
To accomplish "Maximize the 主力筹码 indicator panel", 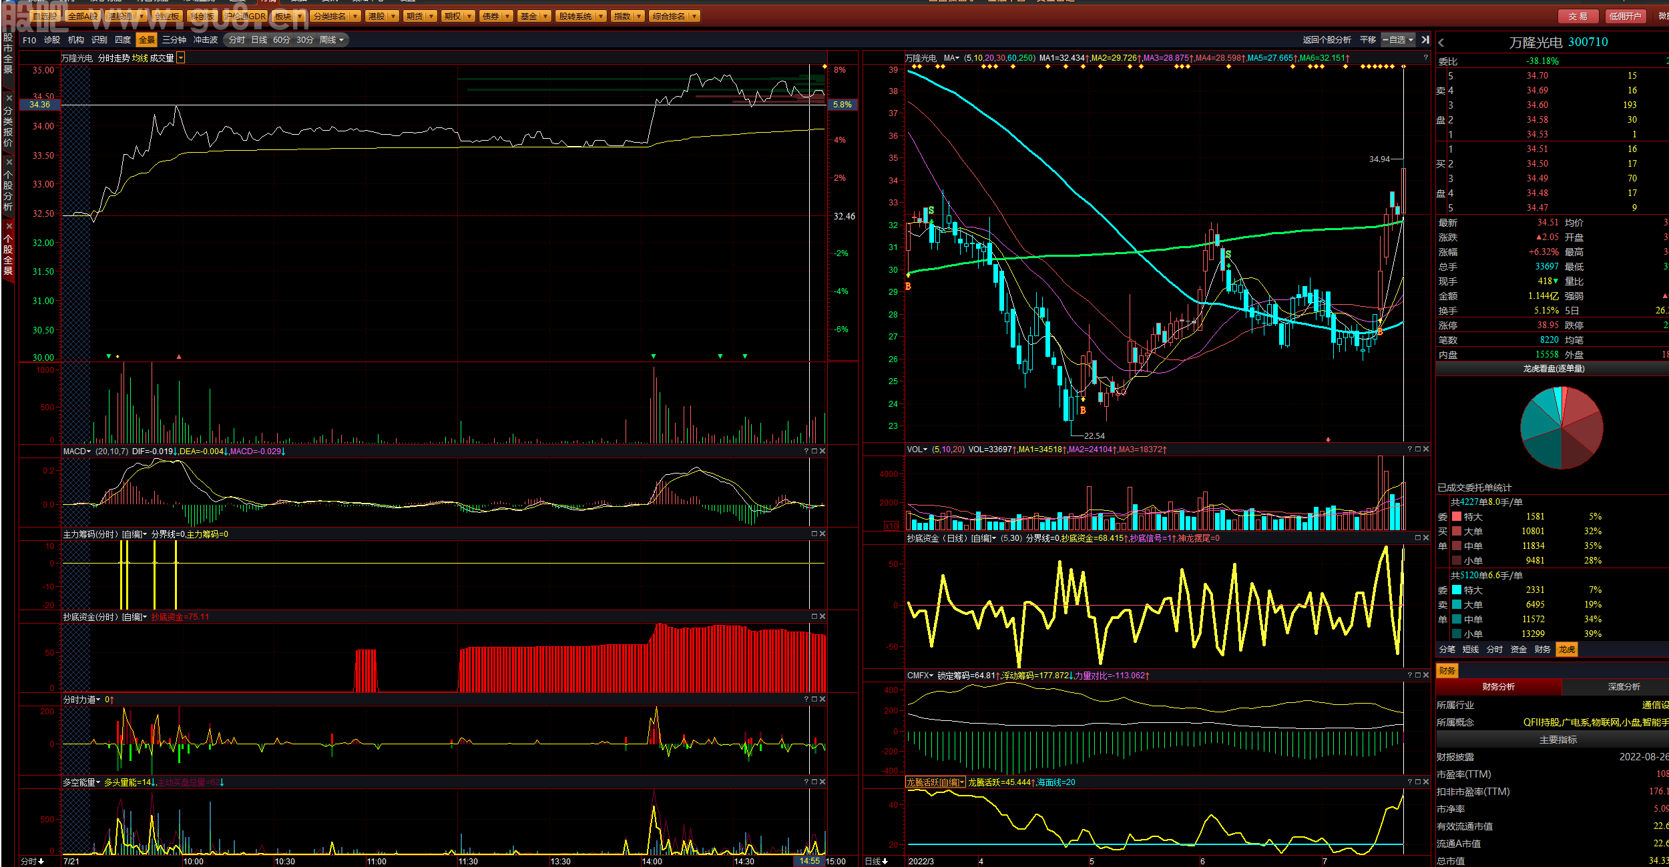I will point(814,534).
